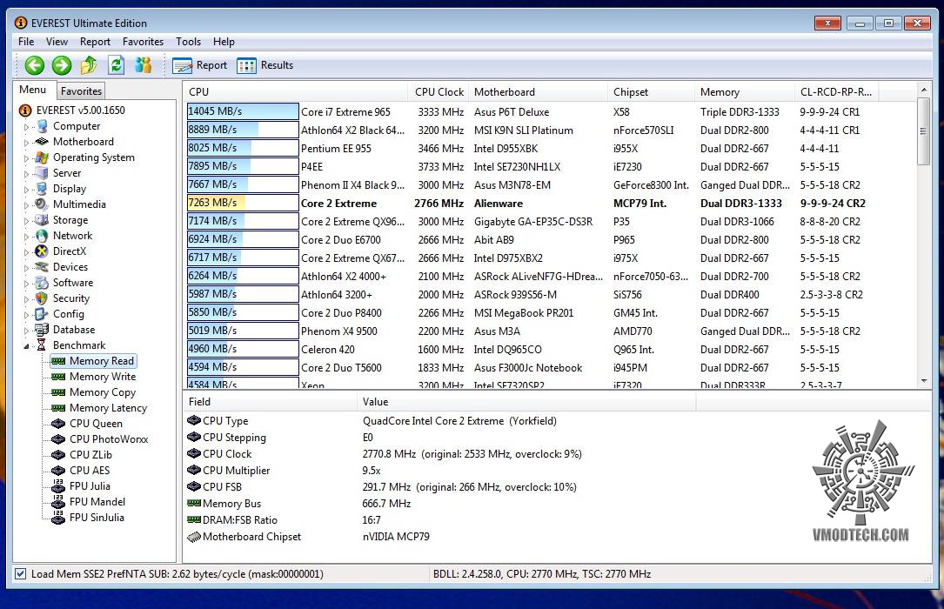This screenshot has width=944, height=609.
Task: Open the Help menu
Action: [224, 42]
